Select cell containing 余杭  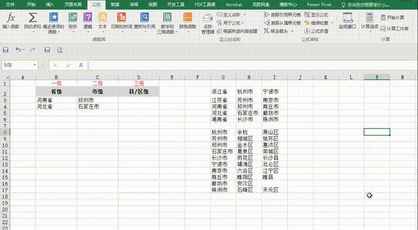tap(249, 132)
